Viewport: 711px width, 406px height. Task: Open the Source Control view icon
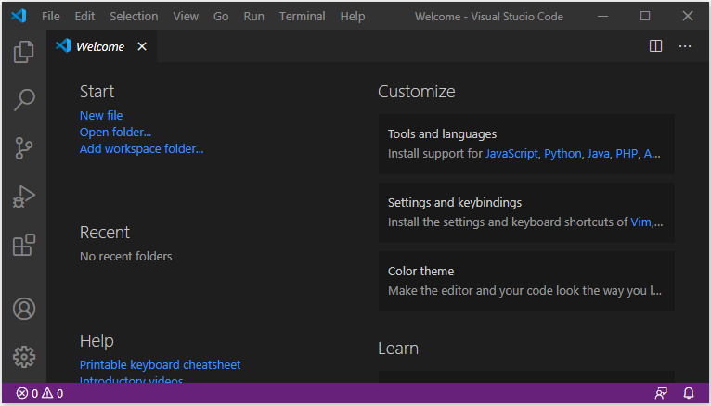[x=23, y=148]
